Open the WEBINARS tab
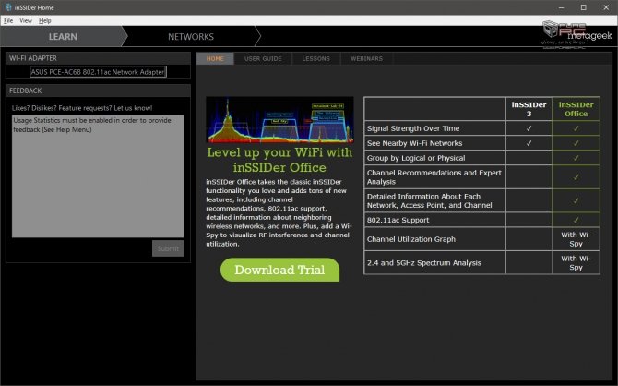Viewport: 618px width, 386px height. tap(366, 58)
